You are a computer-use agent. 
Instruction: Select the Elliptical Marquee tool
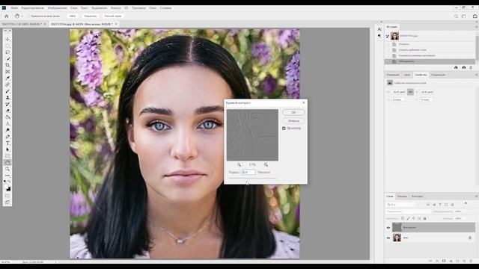click(7, 46)
